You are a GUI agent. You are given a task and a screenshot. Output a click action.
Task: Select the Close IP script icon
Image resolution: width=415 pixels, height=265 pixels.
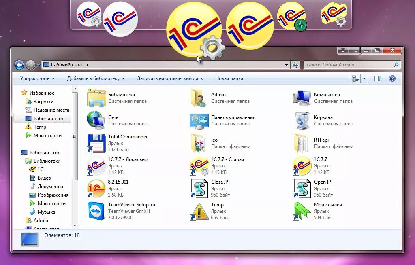pos(199,189)
